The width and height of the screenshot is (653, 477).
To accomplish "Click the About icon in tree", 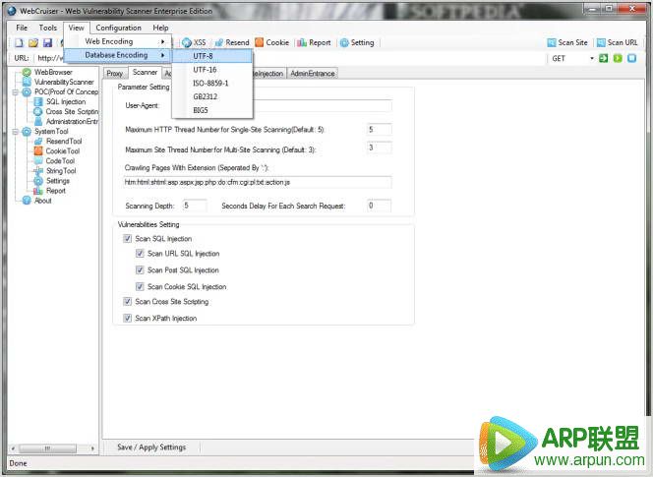I will click(27, 201).
